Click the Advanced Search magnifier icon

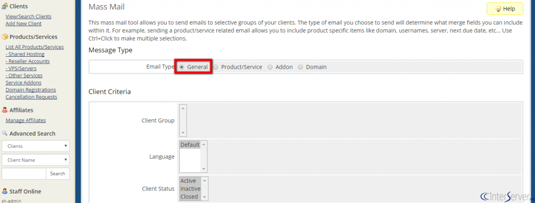[5, 133]
